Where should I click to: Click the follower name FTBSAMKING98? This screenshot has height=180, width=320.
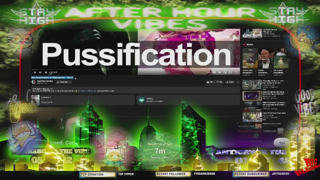(x=204, y=174)
